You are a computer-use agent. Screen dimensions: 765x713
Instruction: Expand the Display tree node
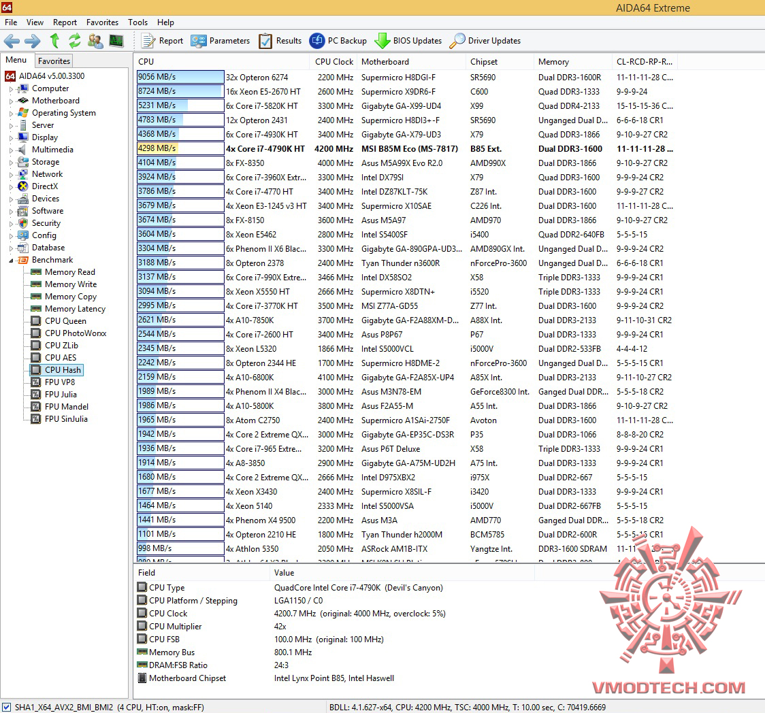pos(11,138)
